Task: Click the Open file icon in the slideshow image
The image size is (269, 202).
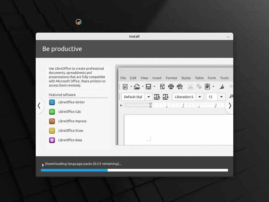Action: click(137, 87)
